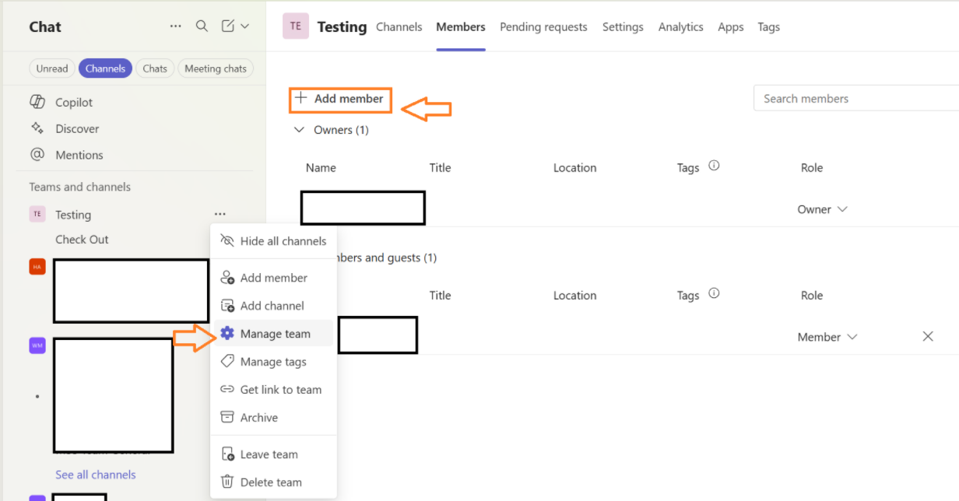Choose Delete team from context menu
Viewport: 959px width, 501px height.
[x=273, y=482]
